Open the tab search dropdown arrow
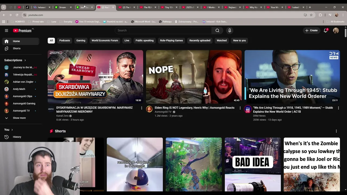Viewport: 347px width, 195px height. coord(4,7)
